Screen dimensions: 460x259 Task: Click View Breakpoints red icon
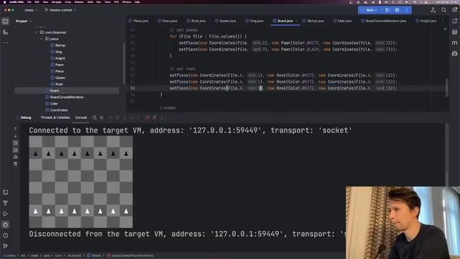147,118
